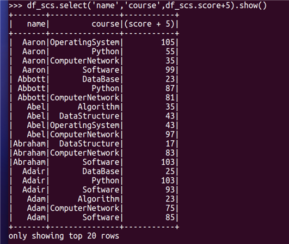Click the '(score + 5)' column header
289x244 pixels.
coord(149,24)
